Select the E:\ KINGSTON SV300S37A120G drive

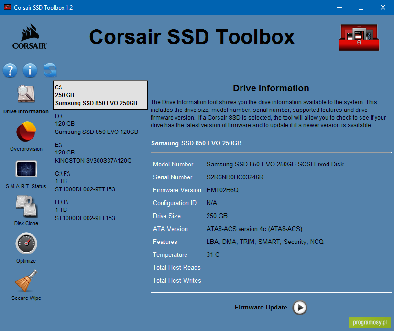click(x=100, y=153)
